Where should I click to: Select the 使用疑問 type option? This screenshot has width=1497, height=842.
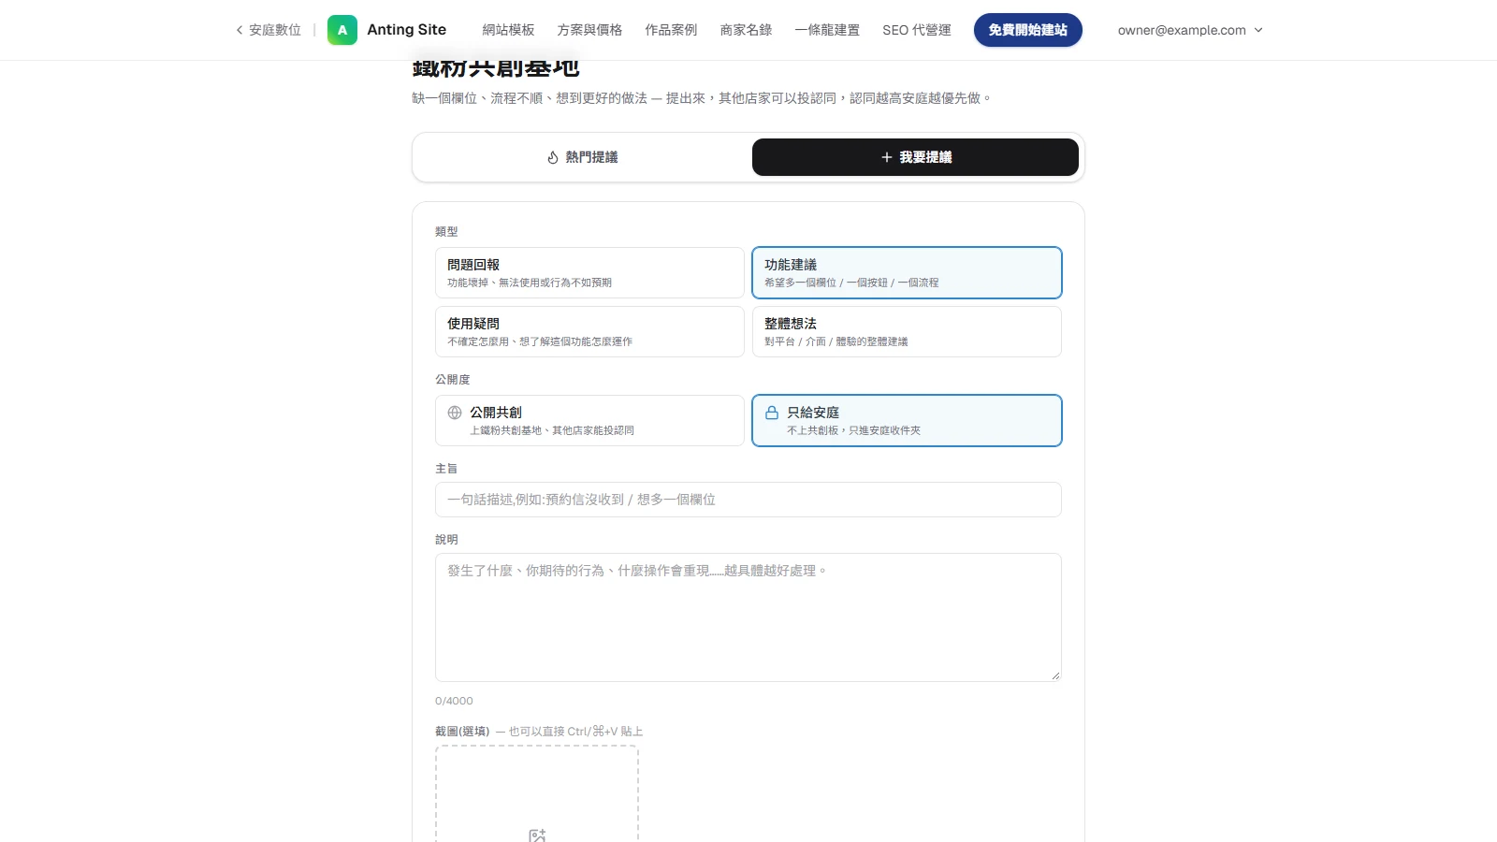click(x=589, y=331)
